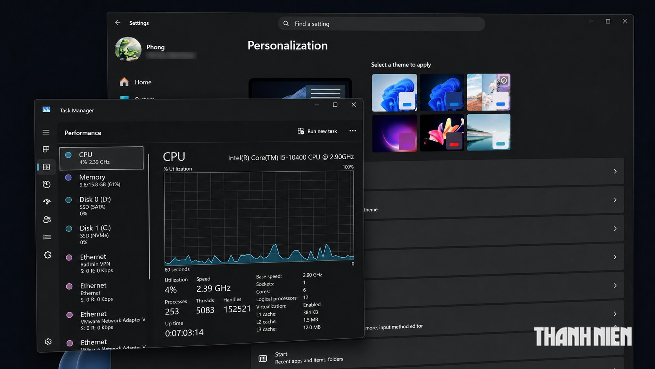
Task: Click the Find a setting search field
Action: point(381,24)
